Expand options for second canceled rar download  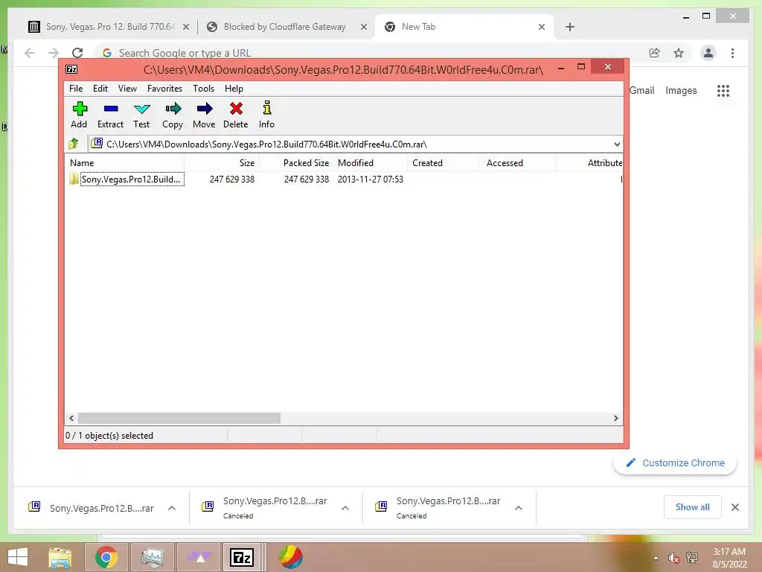345,508
